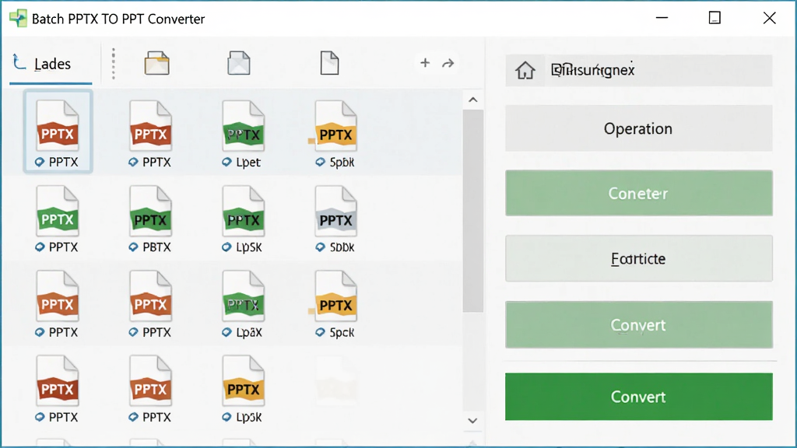Click the Operation button
The image size is (797, 448).
(639, 128)
